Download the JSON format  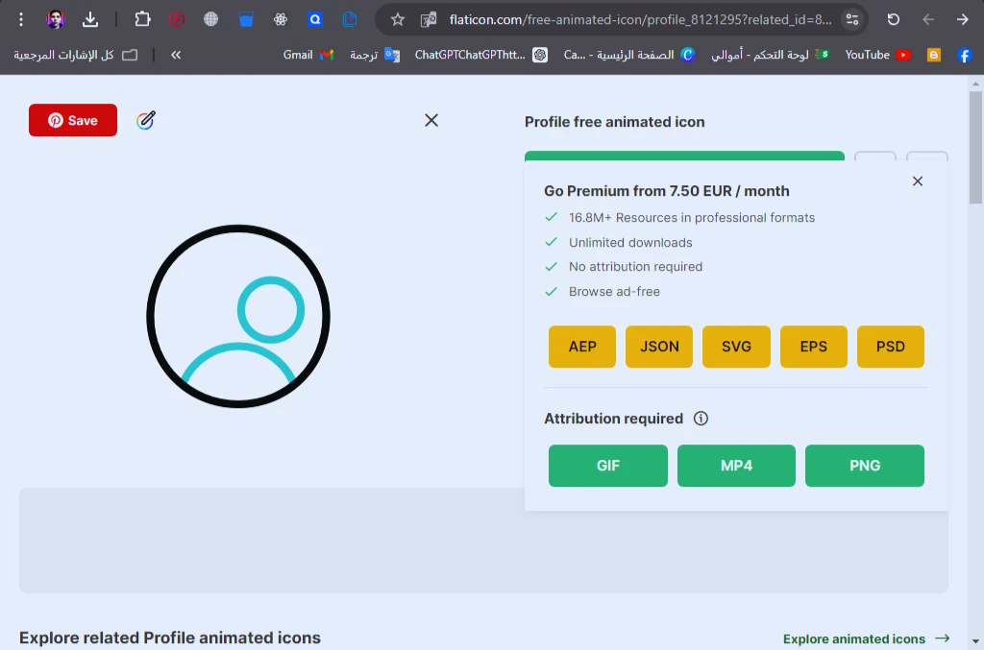[x=659, y=347]
